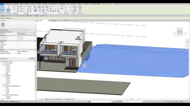
Task: Activate the Rotate tool icon
Action: coord(43,11)
